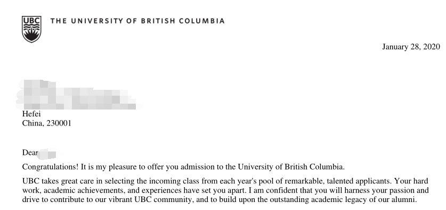Click the blurred recipient address block

78,95
